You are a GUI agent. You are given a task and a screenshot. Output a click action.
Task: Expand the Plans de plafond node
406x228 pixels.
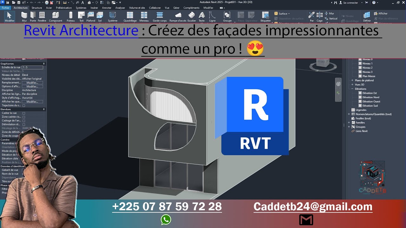pyautogui.click(x=352, y=80)
